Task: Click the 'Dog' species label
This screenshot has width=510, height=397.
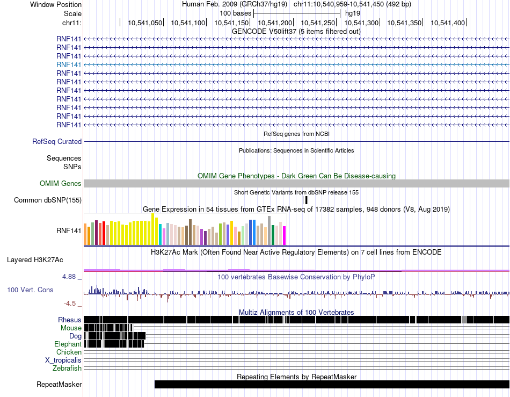Action: (75, 336)
